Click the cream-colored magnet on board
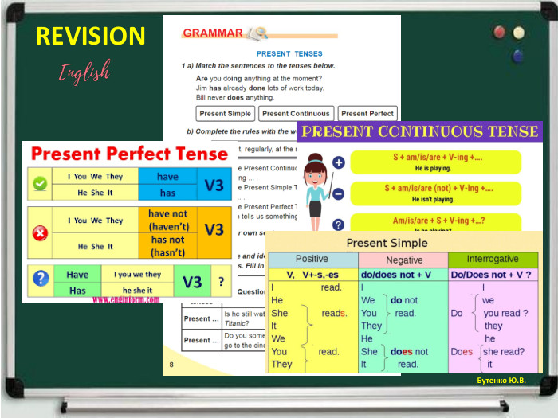558x418 pixels. pos(519,33)
